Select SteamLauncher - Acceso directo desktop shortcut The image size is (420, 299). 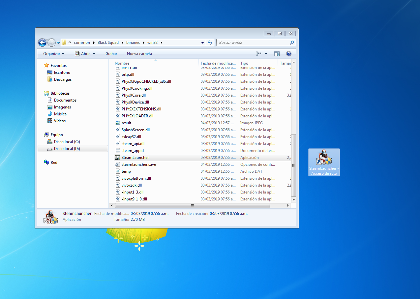tap(324, 162)
